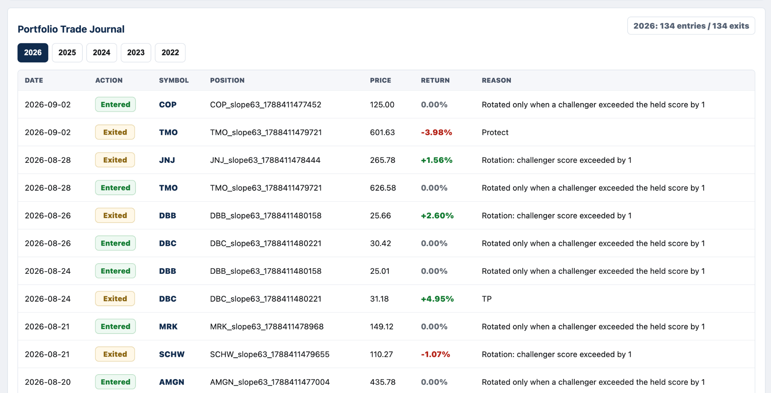
Task: Switch to the 2026 year tab
Action: (x=33, y=53)
